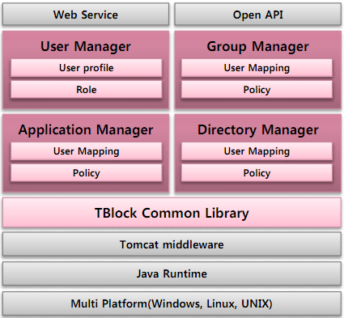
Task: Click Policy under Directory Manager
Action: pyautogui.click(x=257, y=173)
